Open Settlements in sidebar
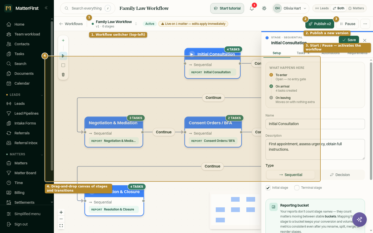 pos(26,202)
